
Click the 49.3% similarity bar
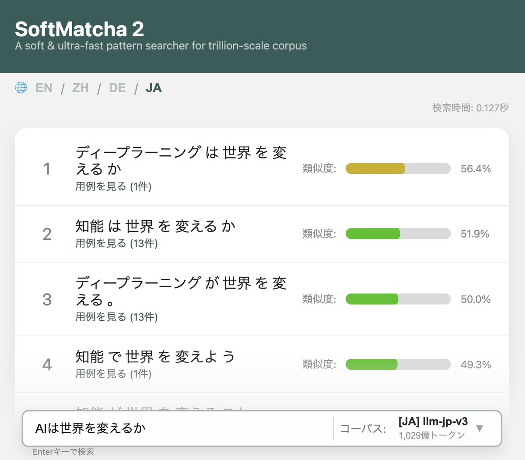coord(398,364)
